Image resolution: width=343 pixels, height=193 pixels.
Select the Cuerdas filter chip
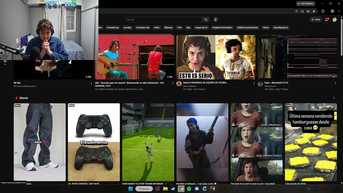click(x=127, y=28)
